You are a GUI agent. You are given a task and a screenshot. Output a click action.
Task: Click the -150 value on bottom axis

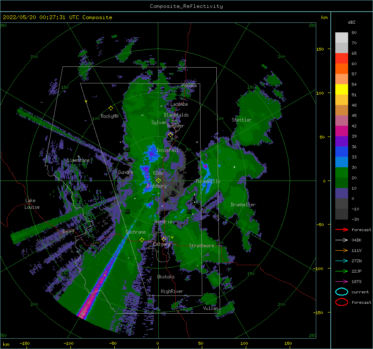[24, 343]
